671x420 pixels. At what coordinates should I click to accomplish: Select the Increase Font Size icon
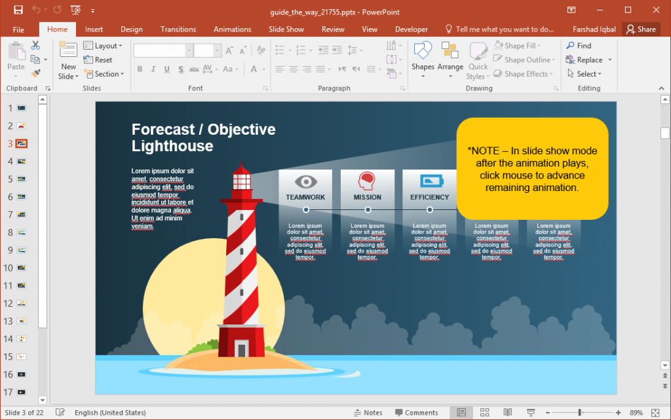tap(229, 50)
